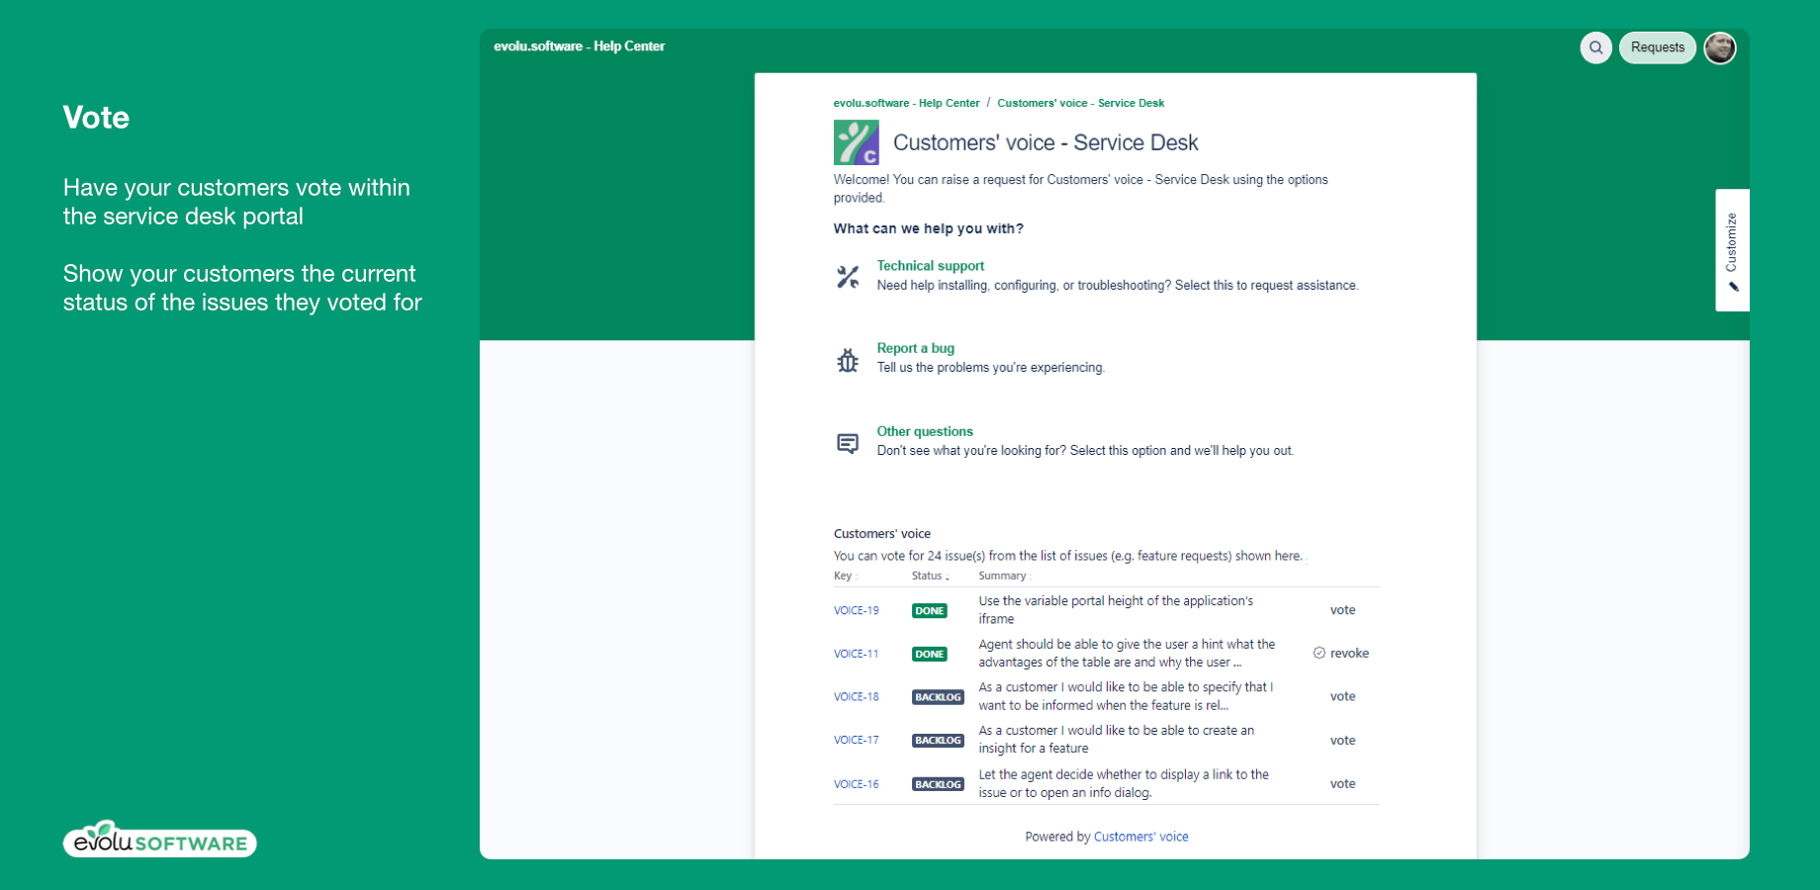This screenshot has width=1820, height=890.
Task: Click the evolu.software - Help Center header title
Action: pos(580,46)
